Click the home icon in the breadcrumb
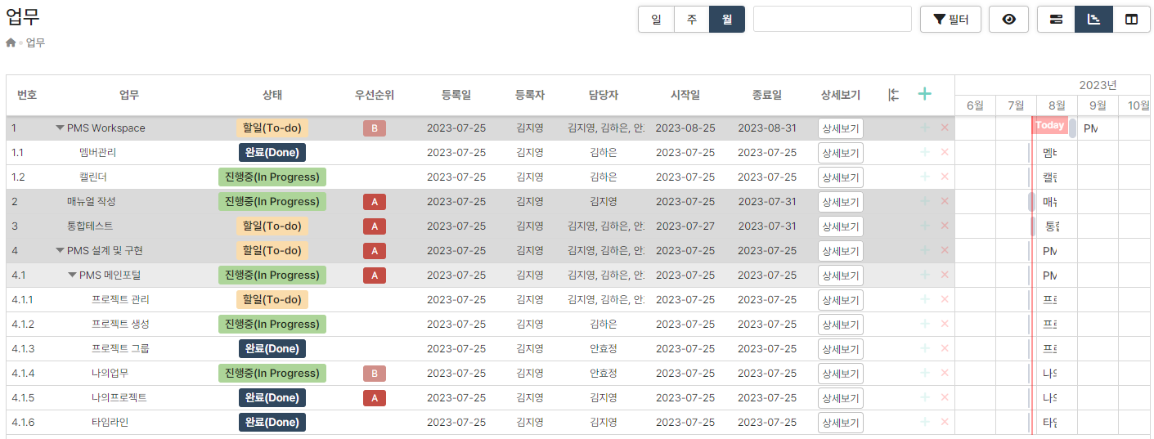 pos(11,43)
